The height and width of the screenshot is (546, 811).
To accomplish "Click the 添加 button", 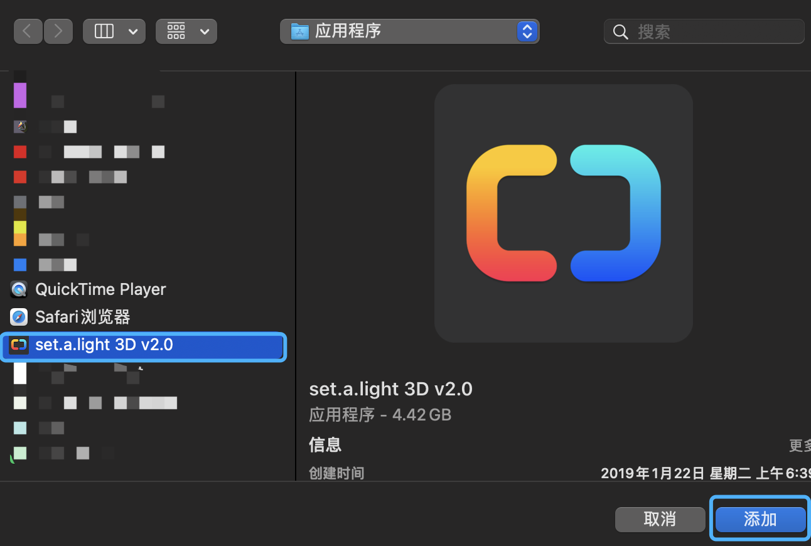I will pyautogui.click(x=760, y=519).
